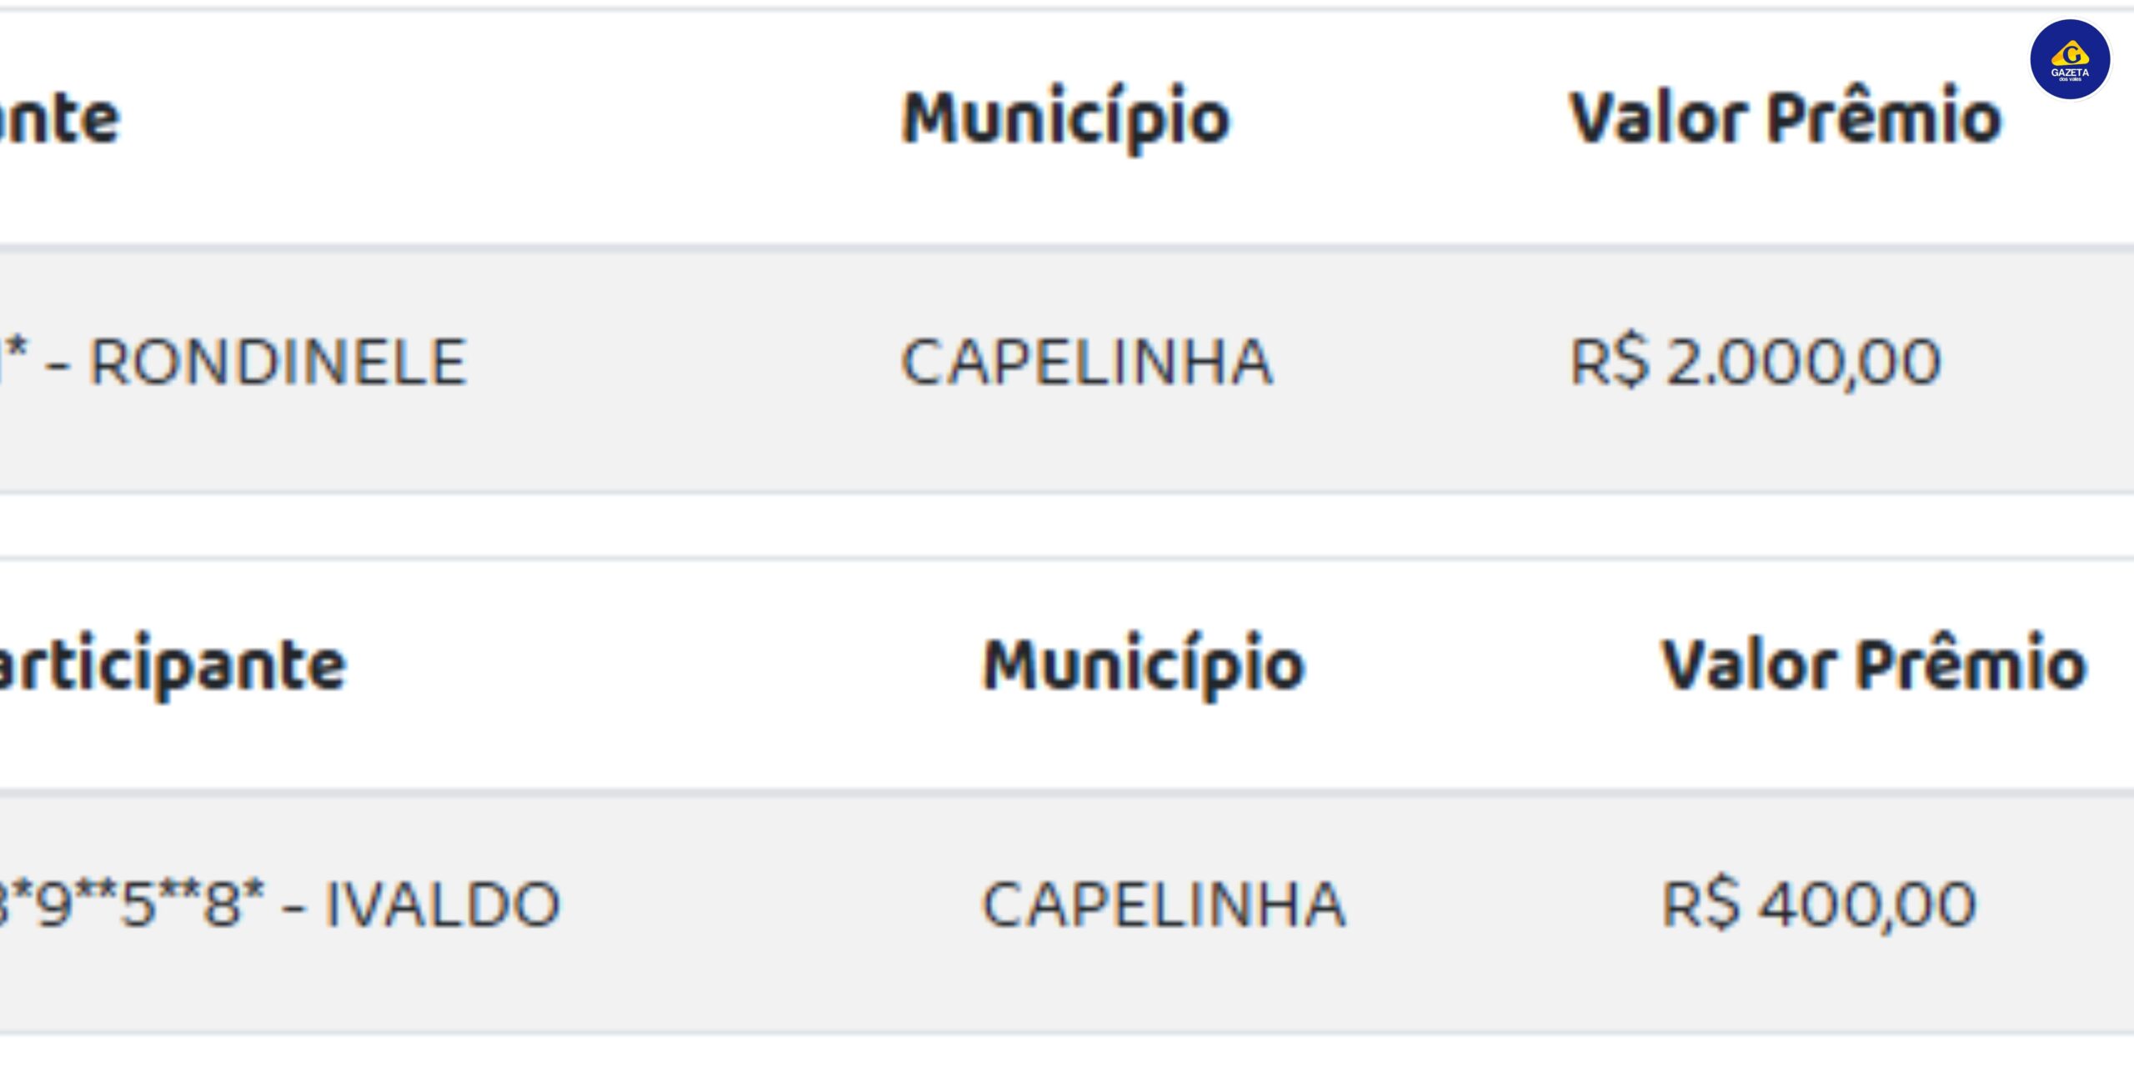Click the yellow G emblem inside the badge

2070,53
